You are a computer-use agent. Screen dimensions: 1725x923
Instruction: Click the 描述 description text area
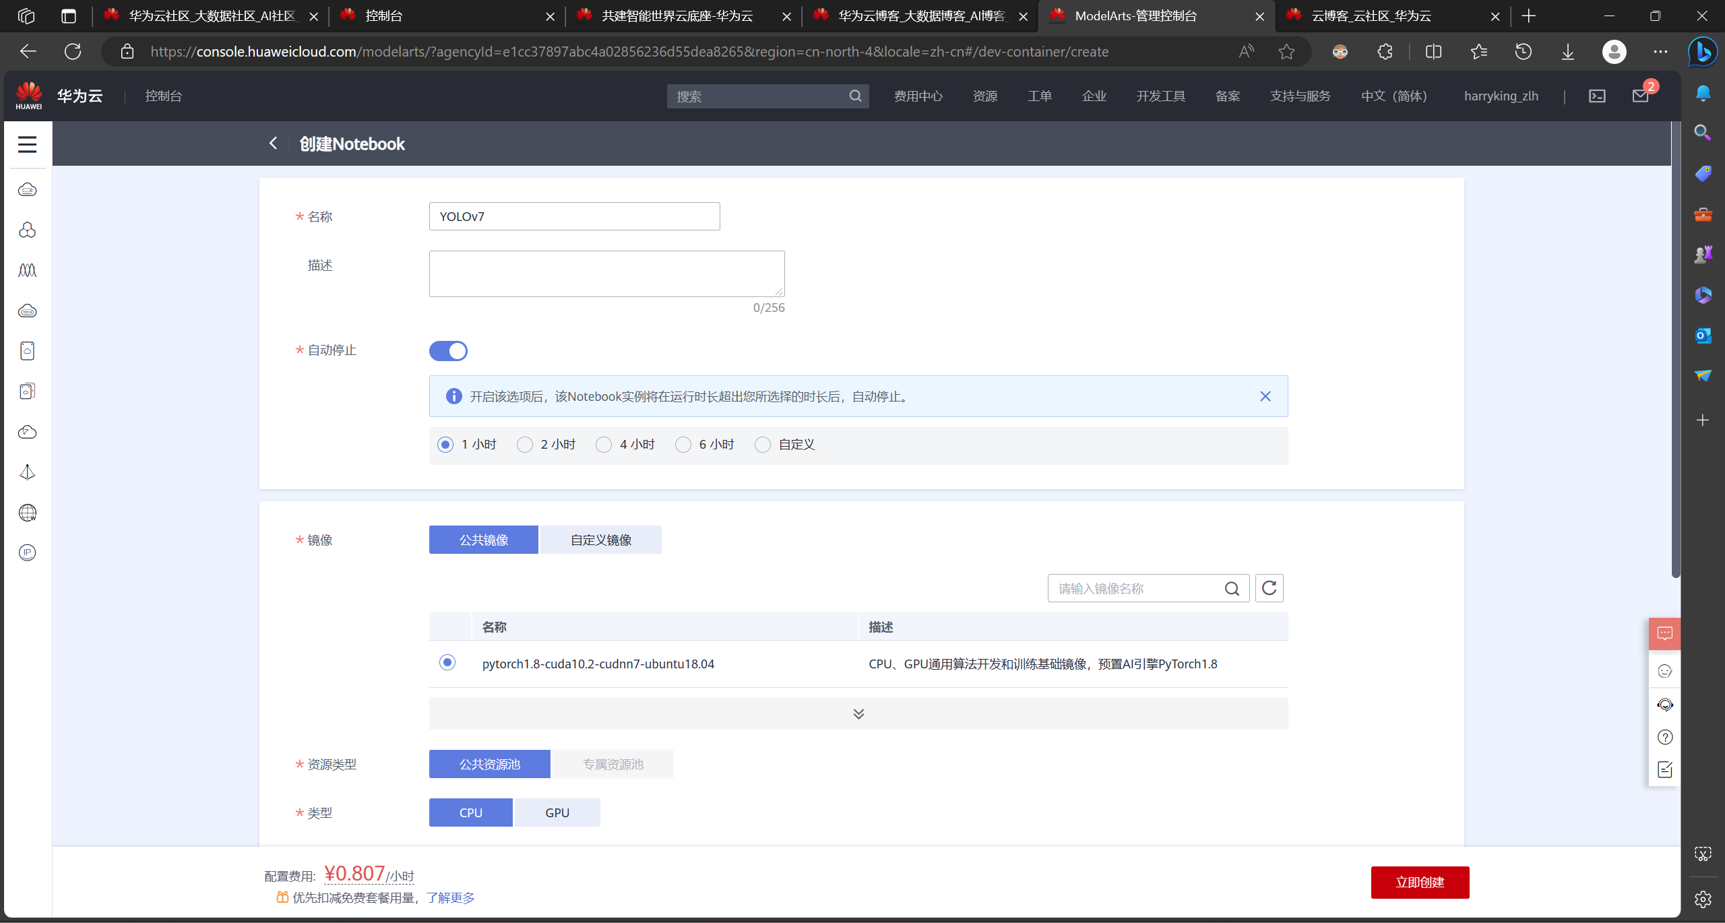[606, 274]
